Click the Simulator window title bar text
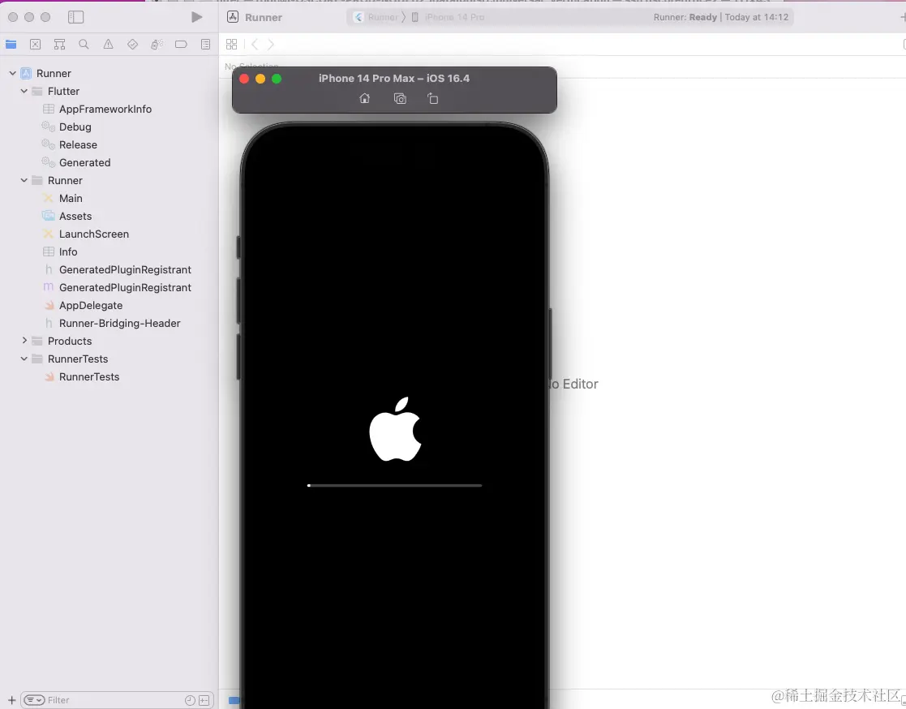 pos(394,79)
